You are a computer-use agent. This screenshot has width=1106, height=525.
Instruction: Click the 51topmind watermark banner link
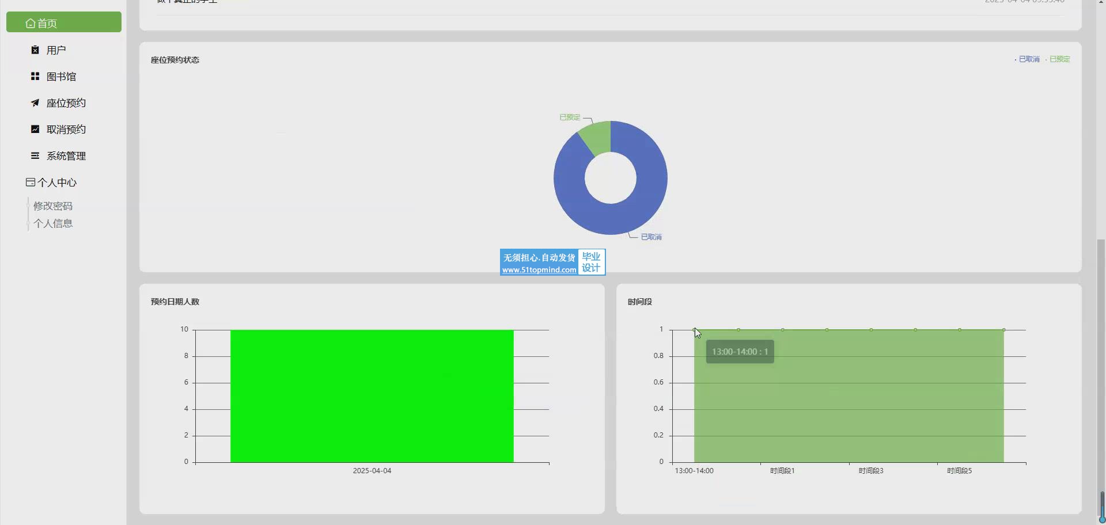(x=552, y=262)
